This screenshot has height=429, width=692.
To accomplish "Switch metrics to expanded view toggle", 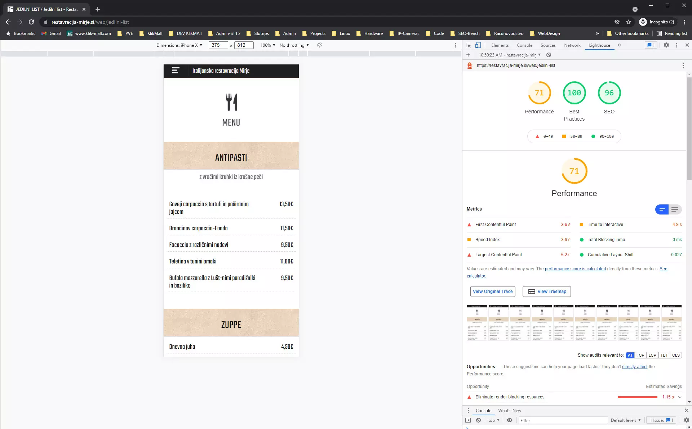I will click(675, 209).
